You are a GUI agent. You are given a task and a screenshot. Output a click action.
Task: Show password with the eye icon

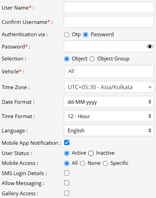150,46
